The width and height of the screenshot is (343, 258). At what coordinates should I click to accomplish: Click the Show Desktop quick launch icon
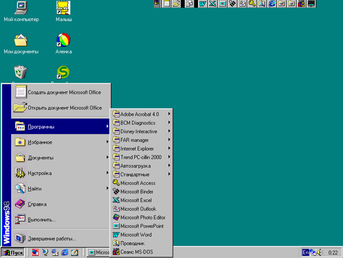click(75, 253)
